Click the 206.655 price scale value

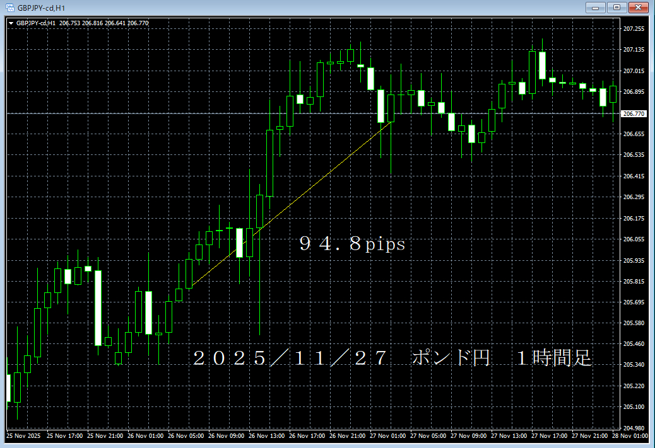(x=634, y=134)
